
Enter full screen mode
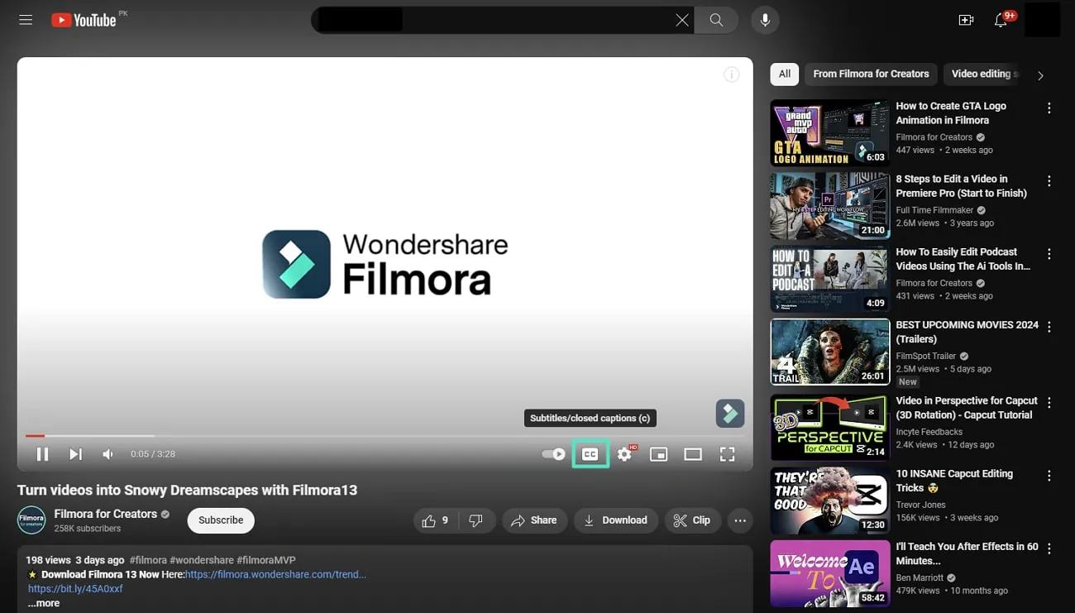tap(727, 454)
